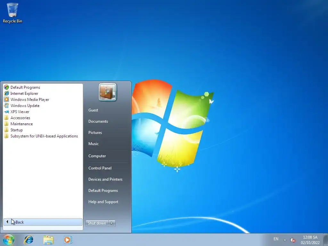The image size is (328, 246).
Task: Launch Internet Explorer from the programs list
Action: (24, 93)
